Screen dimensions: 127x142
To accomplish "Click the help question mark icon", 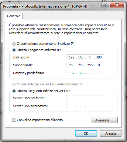I will tap(105, 5).
